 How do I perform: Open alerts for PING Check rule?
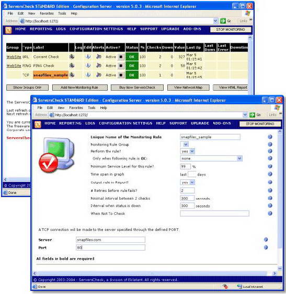pos(98,66)
